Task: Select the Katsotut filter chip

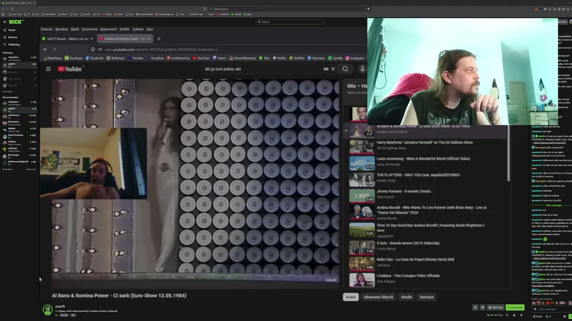Action: [x=427, y=297]
